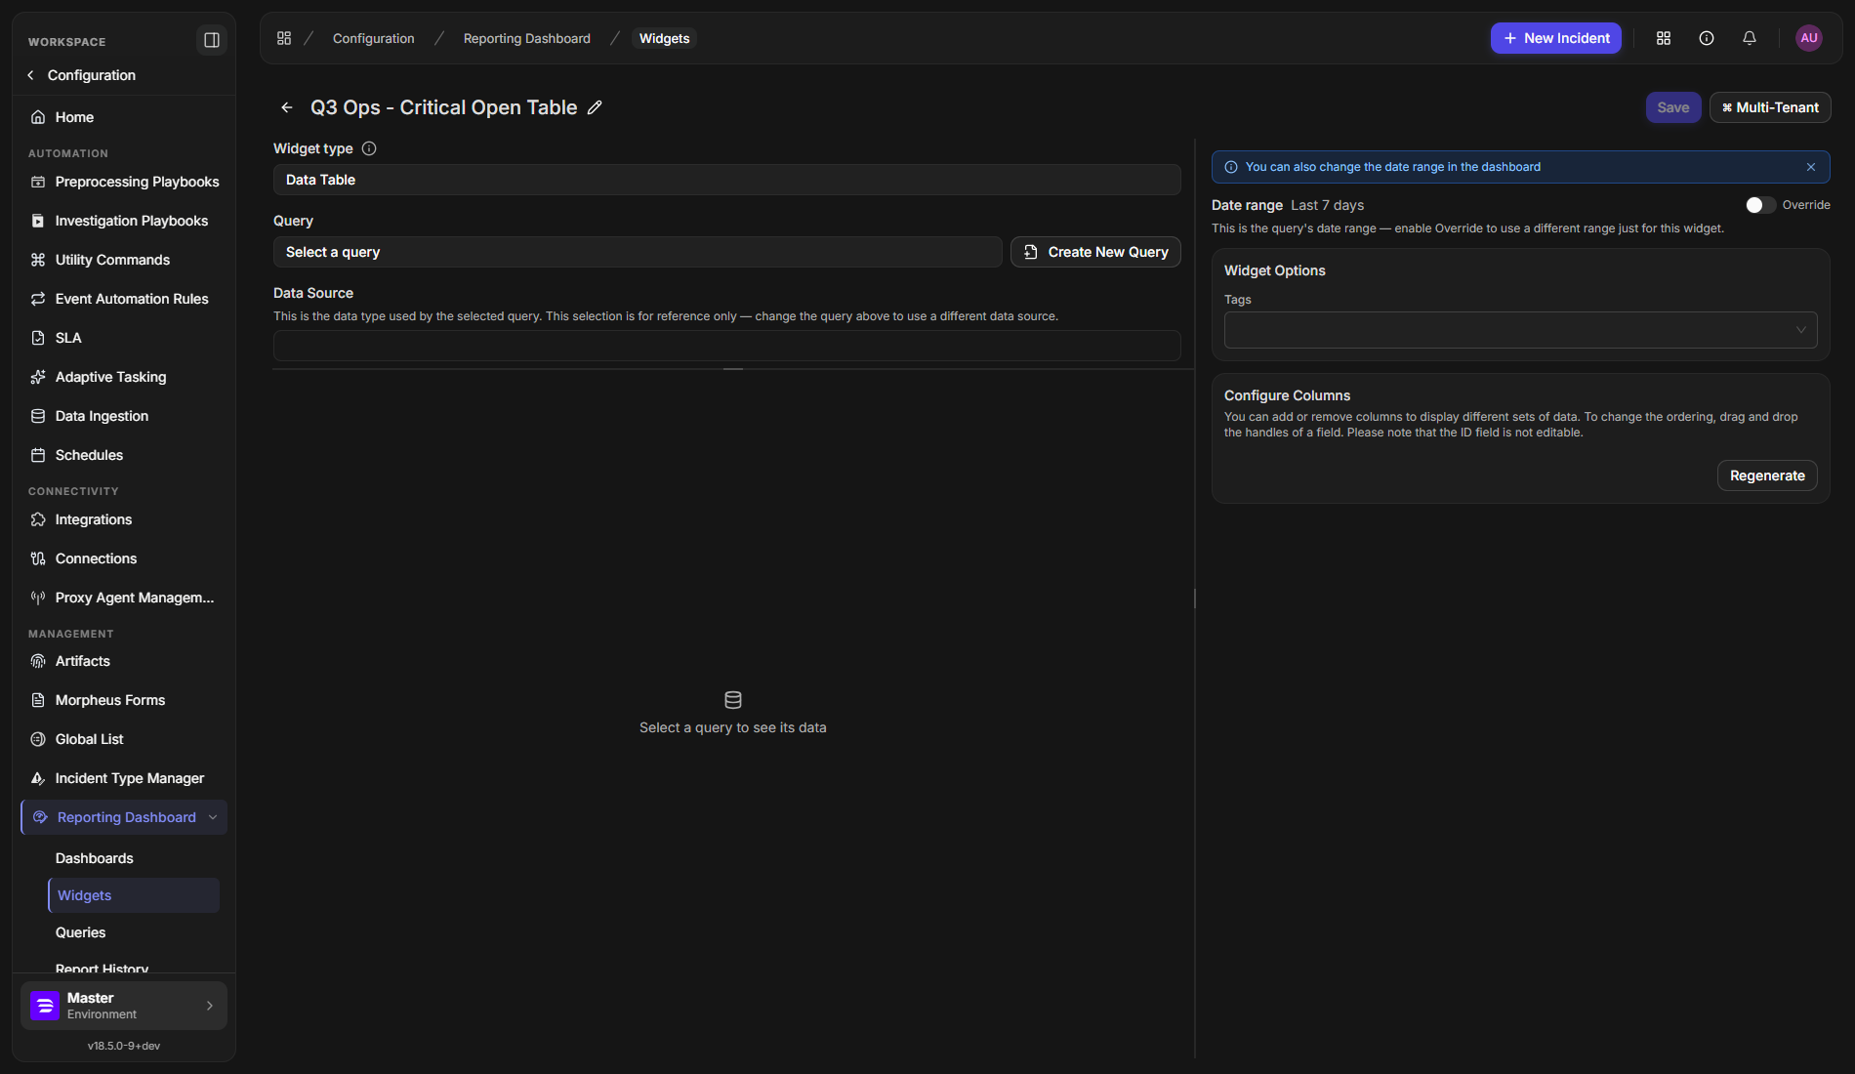Edit widget name with pencil icon
1855x1074 pixels.
(595, 107)
